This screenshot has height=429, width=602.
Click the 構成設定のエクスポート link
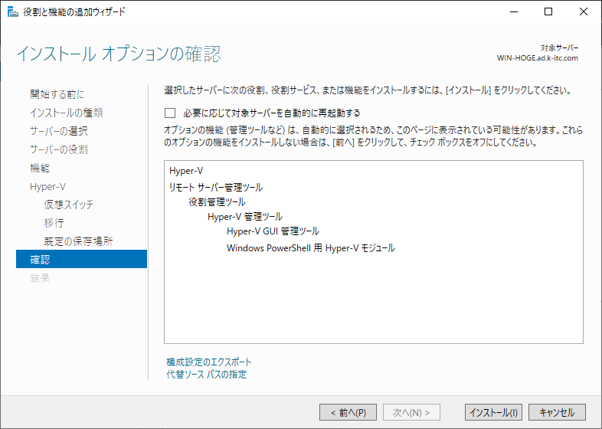[209, 362]
